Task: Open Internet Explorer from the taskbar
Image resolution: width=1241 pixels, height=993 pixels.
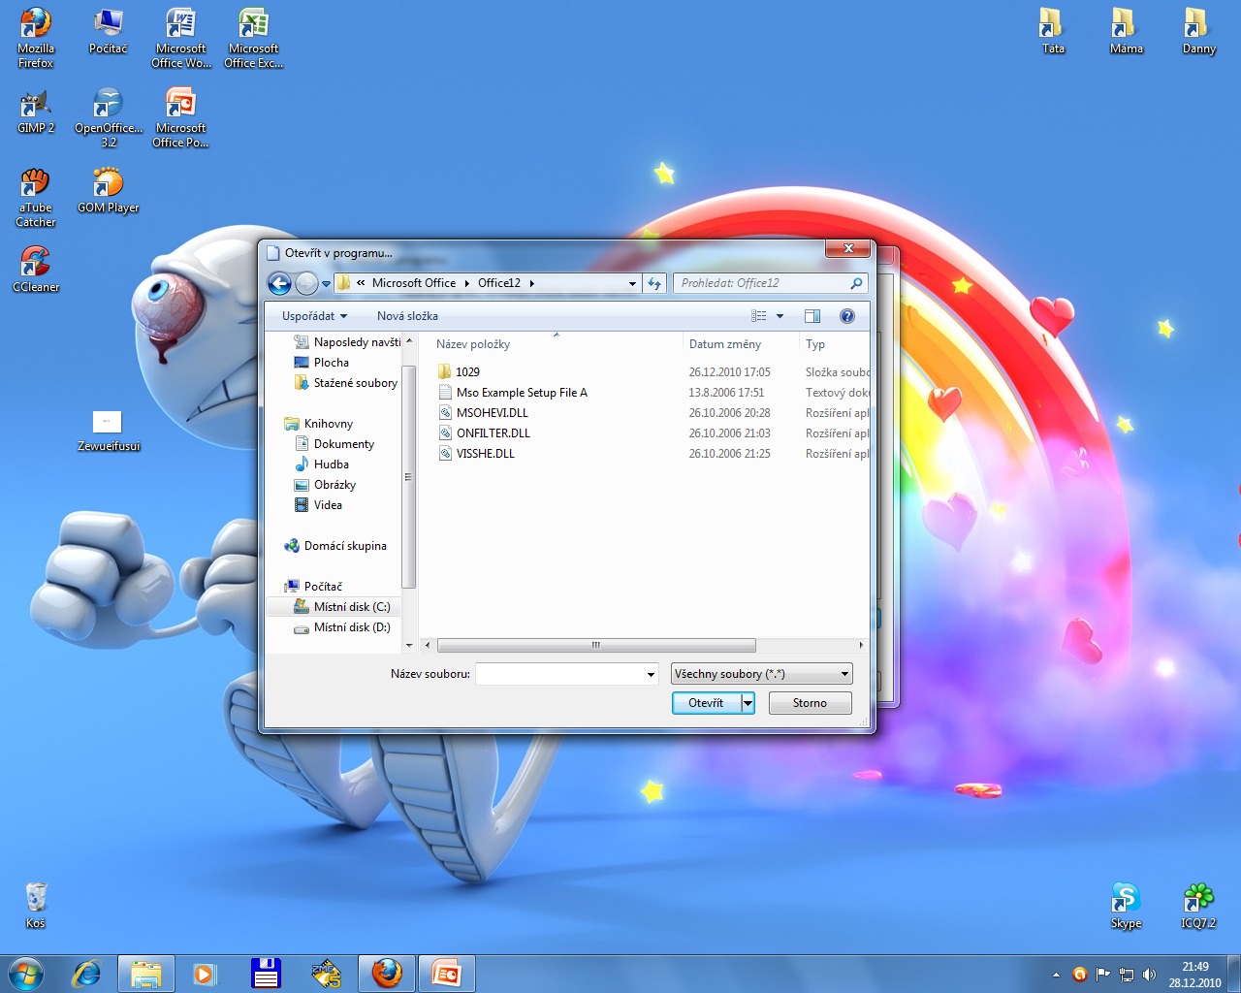Action: pyautogui.click(x=87, y=973)
